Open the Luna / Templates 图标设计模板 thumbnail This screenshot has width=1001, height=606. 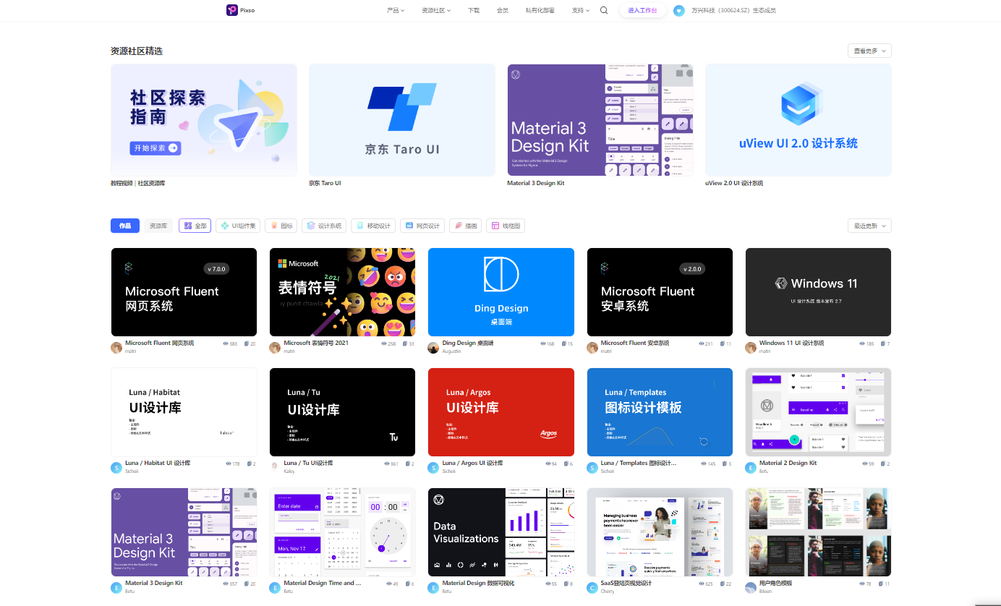click(x=660, y=412)
